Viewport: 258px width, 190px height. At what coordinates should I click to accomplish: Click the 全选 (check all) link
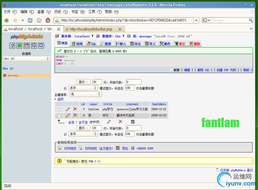[x=71, y=122]
